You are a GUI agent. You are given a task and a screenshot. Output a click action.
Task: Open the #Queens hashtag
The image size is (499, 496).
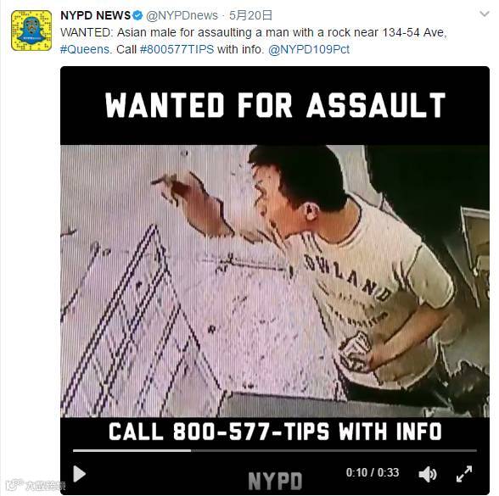click(85, 49)
